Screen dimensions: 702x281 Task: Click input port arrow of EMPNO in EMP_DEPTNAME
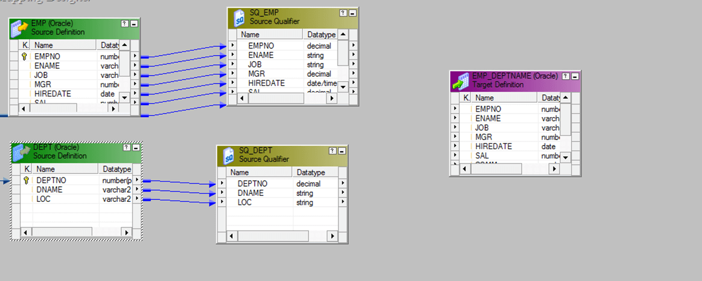[455, 108]
